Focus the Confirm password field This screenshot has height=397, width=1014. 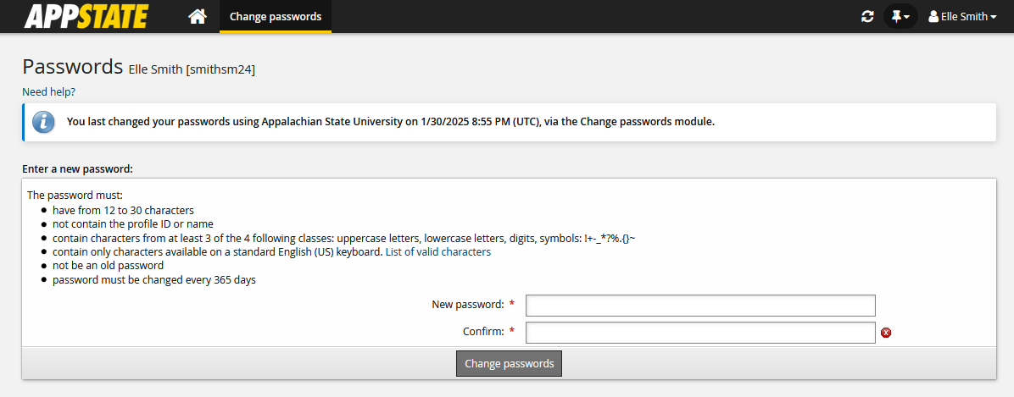700,333
